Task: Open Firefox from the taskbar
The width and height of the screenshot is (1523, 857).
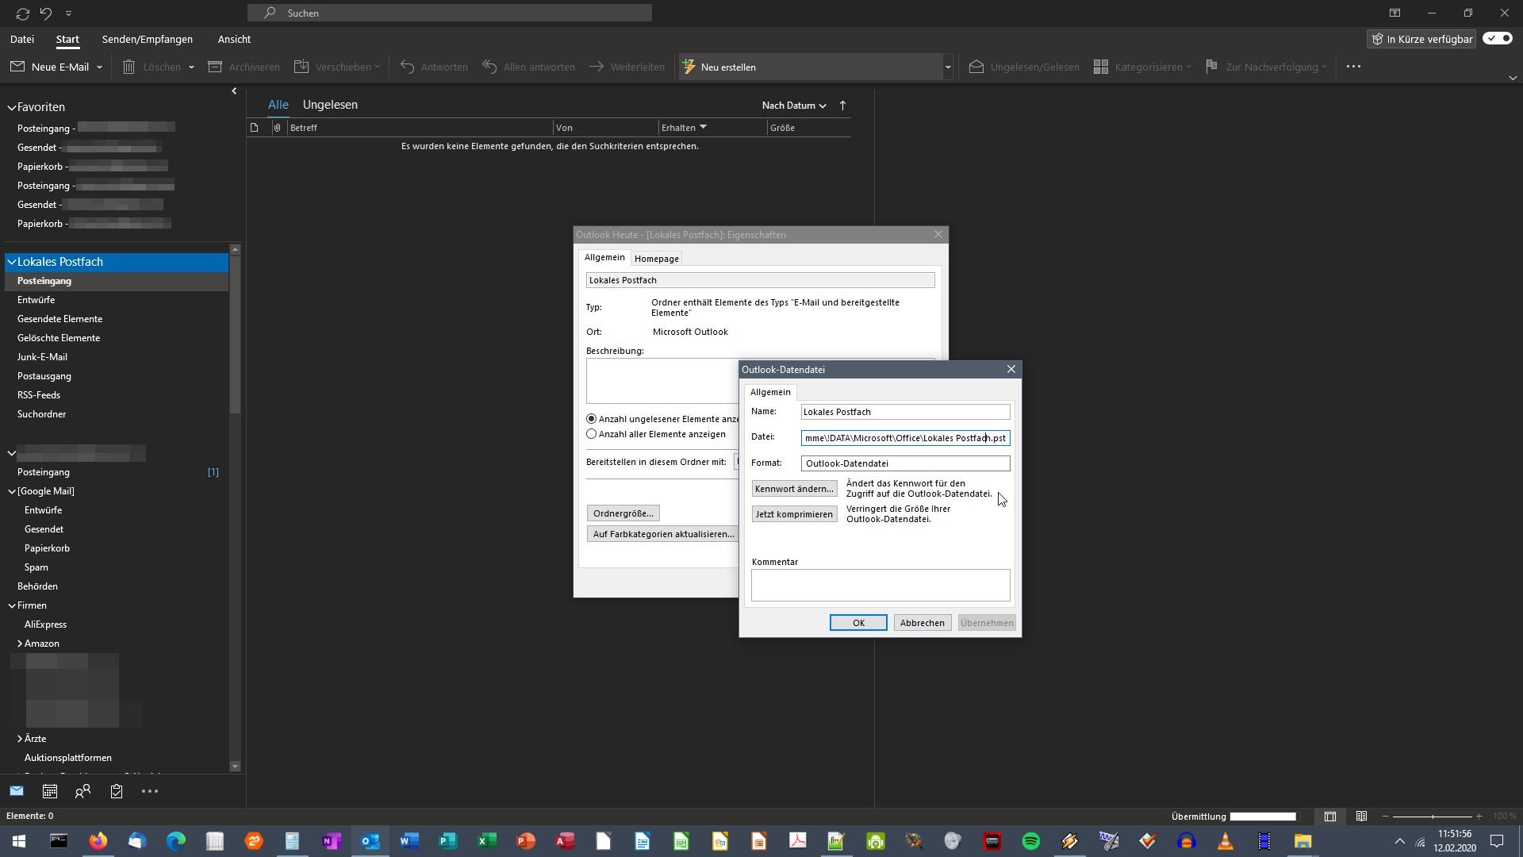Action: point(98,841)
